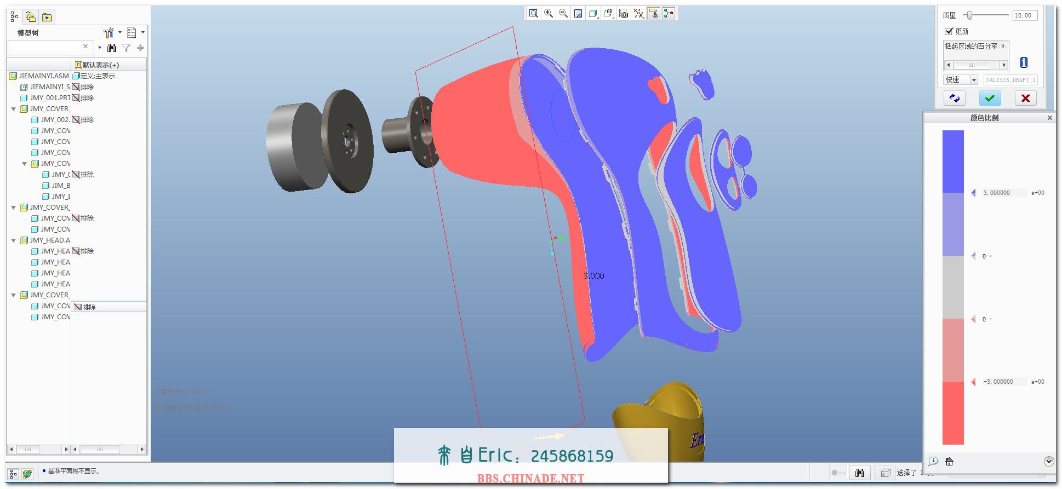The height and width of the screenshot is (489, 1062).
Task: Click the binoculars find icon in model tree
Action: 112,48
